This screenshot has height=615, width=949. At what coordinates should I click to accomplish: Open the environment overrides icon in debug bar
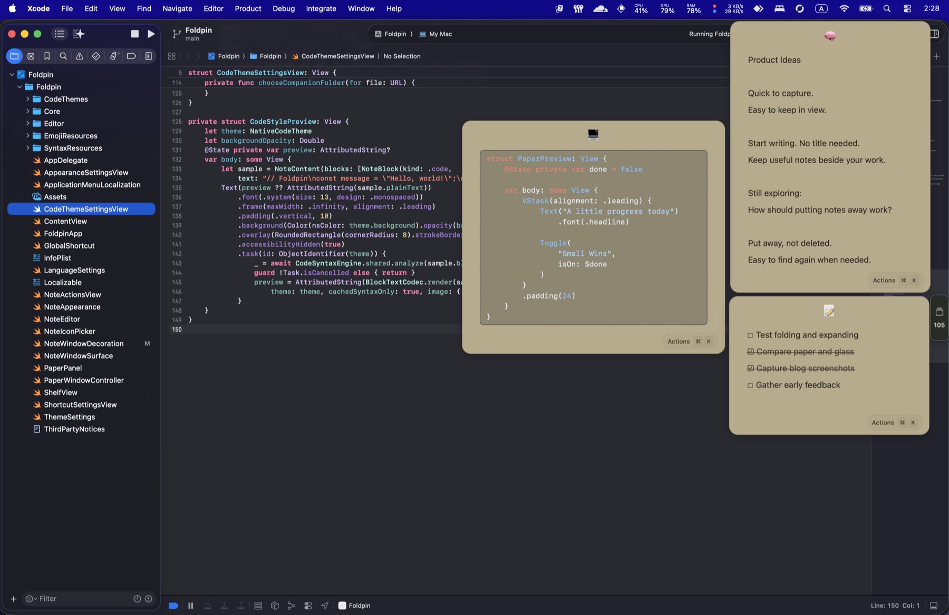point(308,606)
